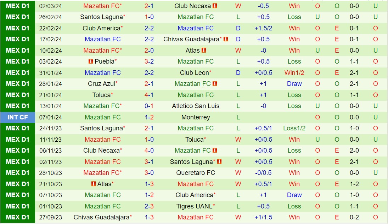The height and width of the screenshot is (224, 388).
Task: Click red card icon beside Mazatlan FC, 28/01/24
Action: pos(215,84)
